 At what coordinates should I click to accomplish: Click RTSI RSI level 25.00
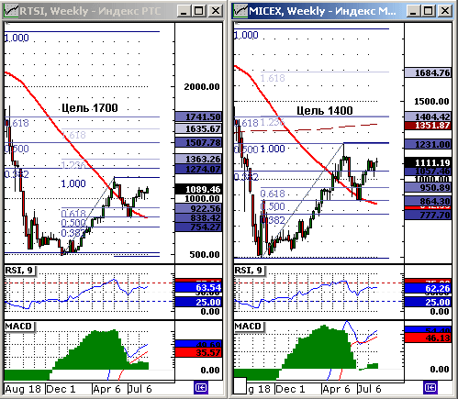198,302
